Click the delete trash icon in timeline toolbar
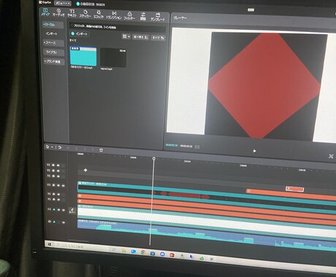Screen dimensions: 336x277 tap(101, 150)
